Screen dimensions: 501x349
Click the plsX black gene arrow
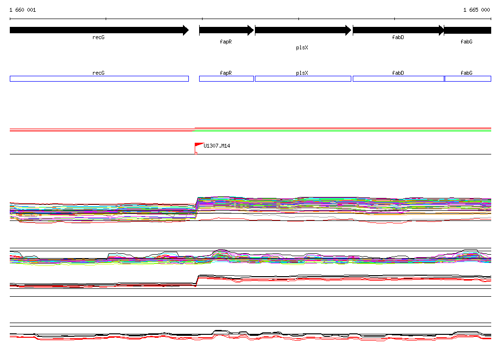303,30
